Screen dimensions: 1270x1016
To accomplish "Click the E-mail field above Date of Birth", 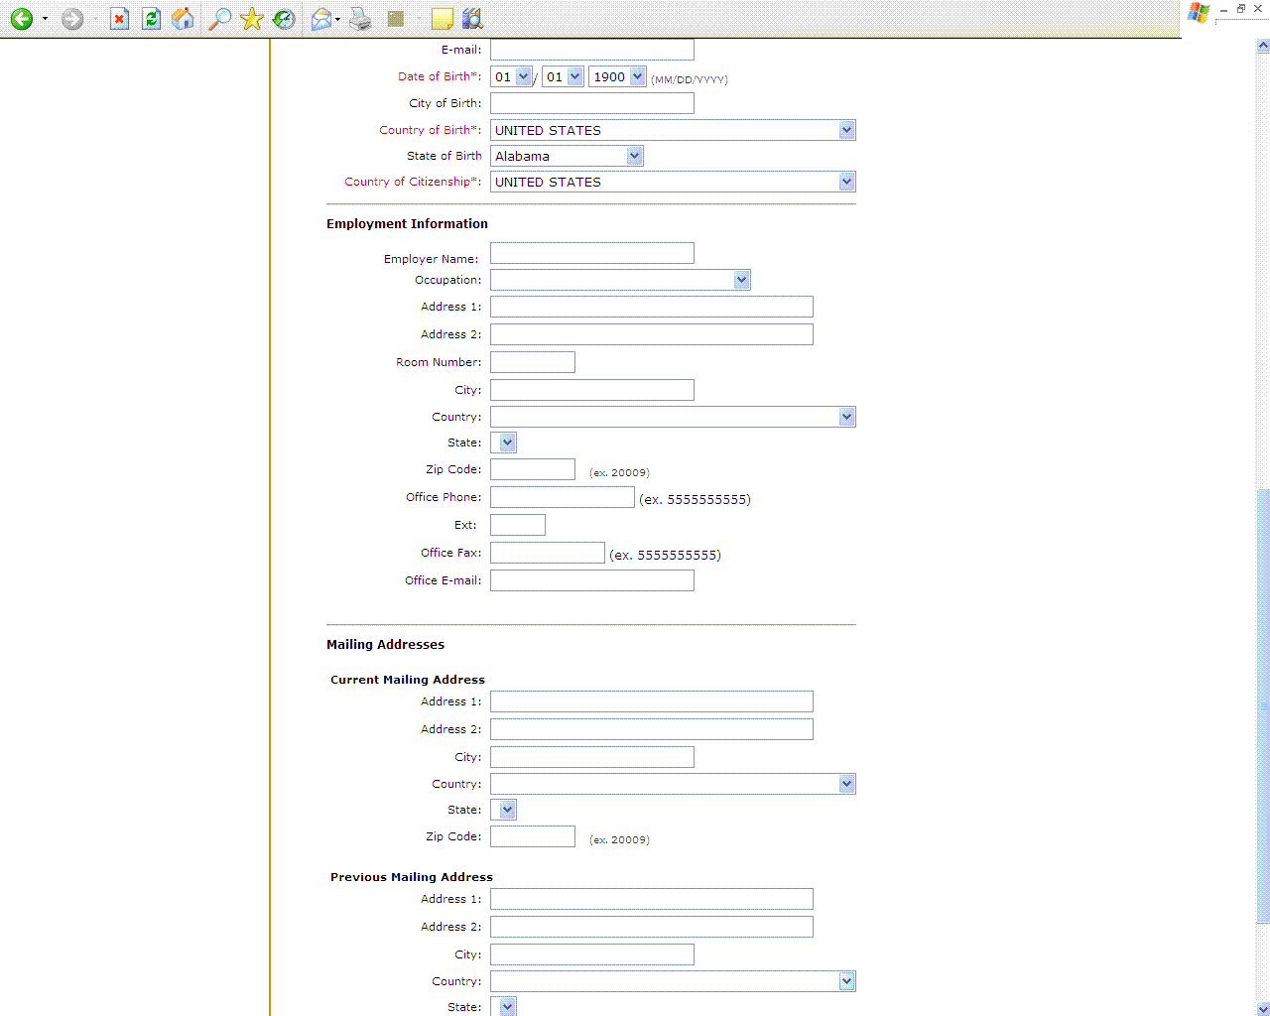I will click(x=592, y=50).
